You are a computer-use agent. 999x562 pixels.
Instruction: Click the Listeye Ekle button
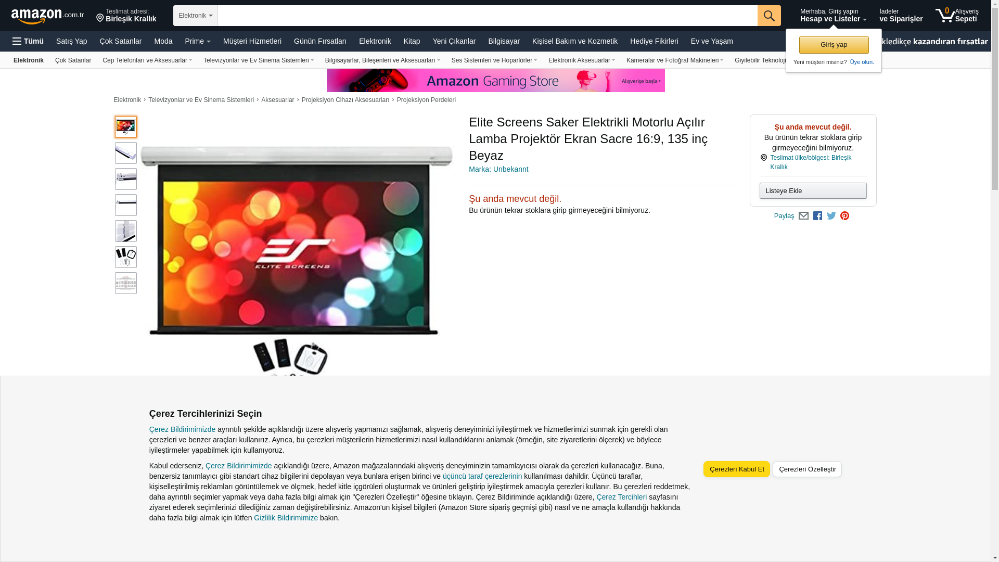pos(813,190)
